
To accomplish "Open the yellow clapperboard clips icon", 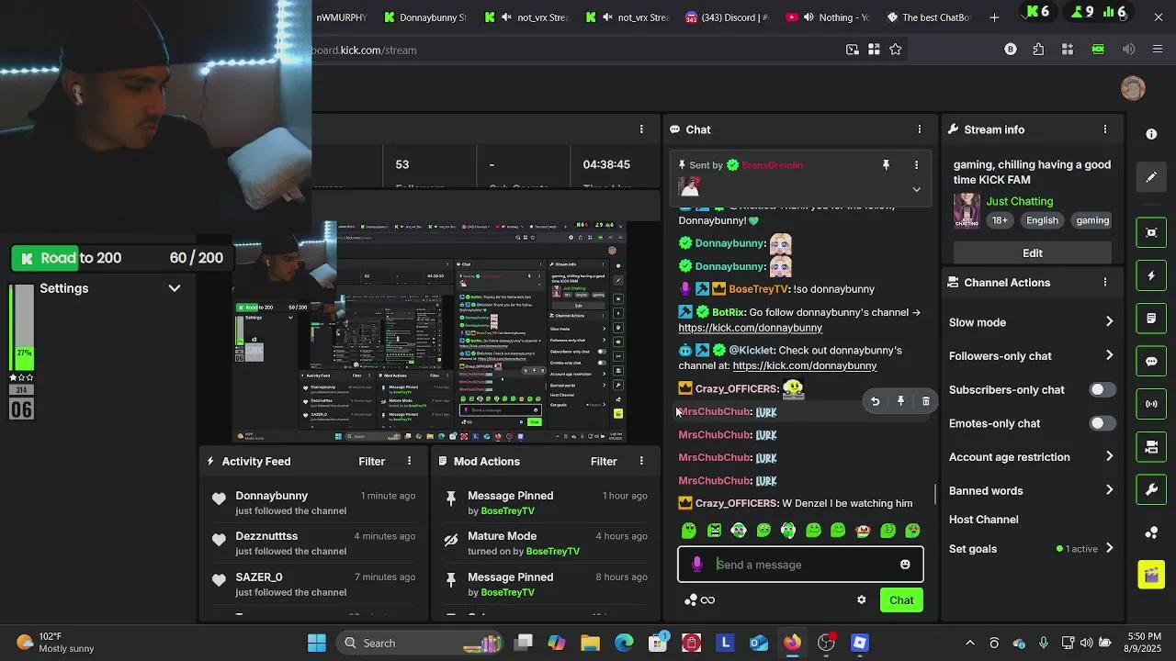I will (1151, 575).
